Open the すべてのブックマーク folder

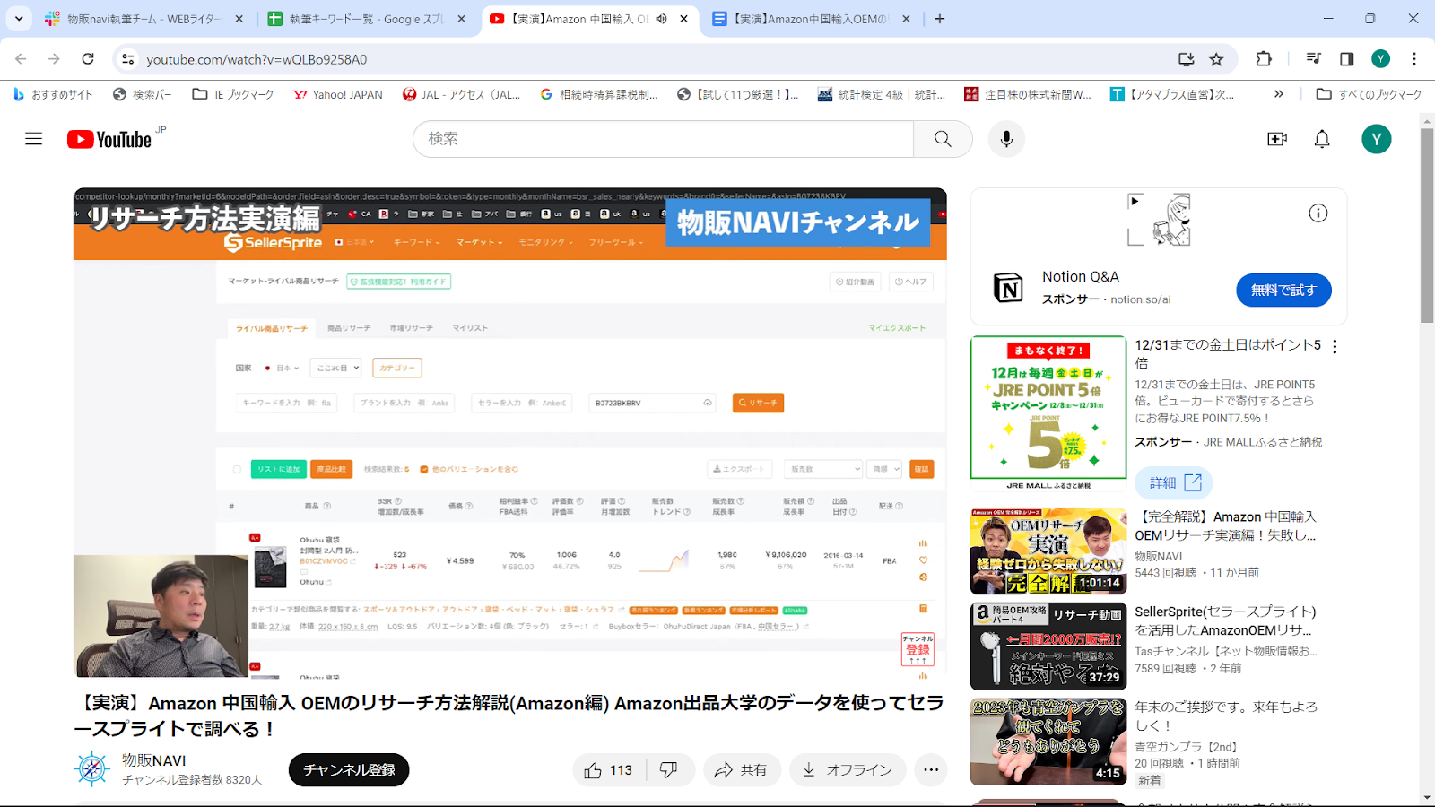[x=1369, y=94]
